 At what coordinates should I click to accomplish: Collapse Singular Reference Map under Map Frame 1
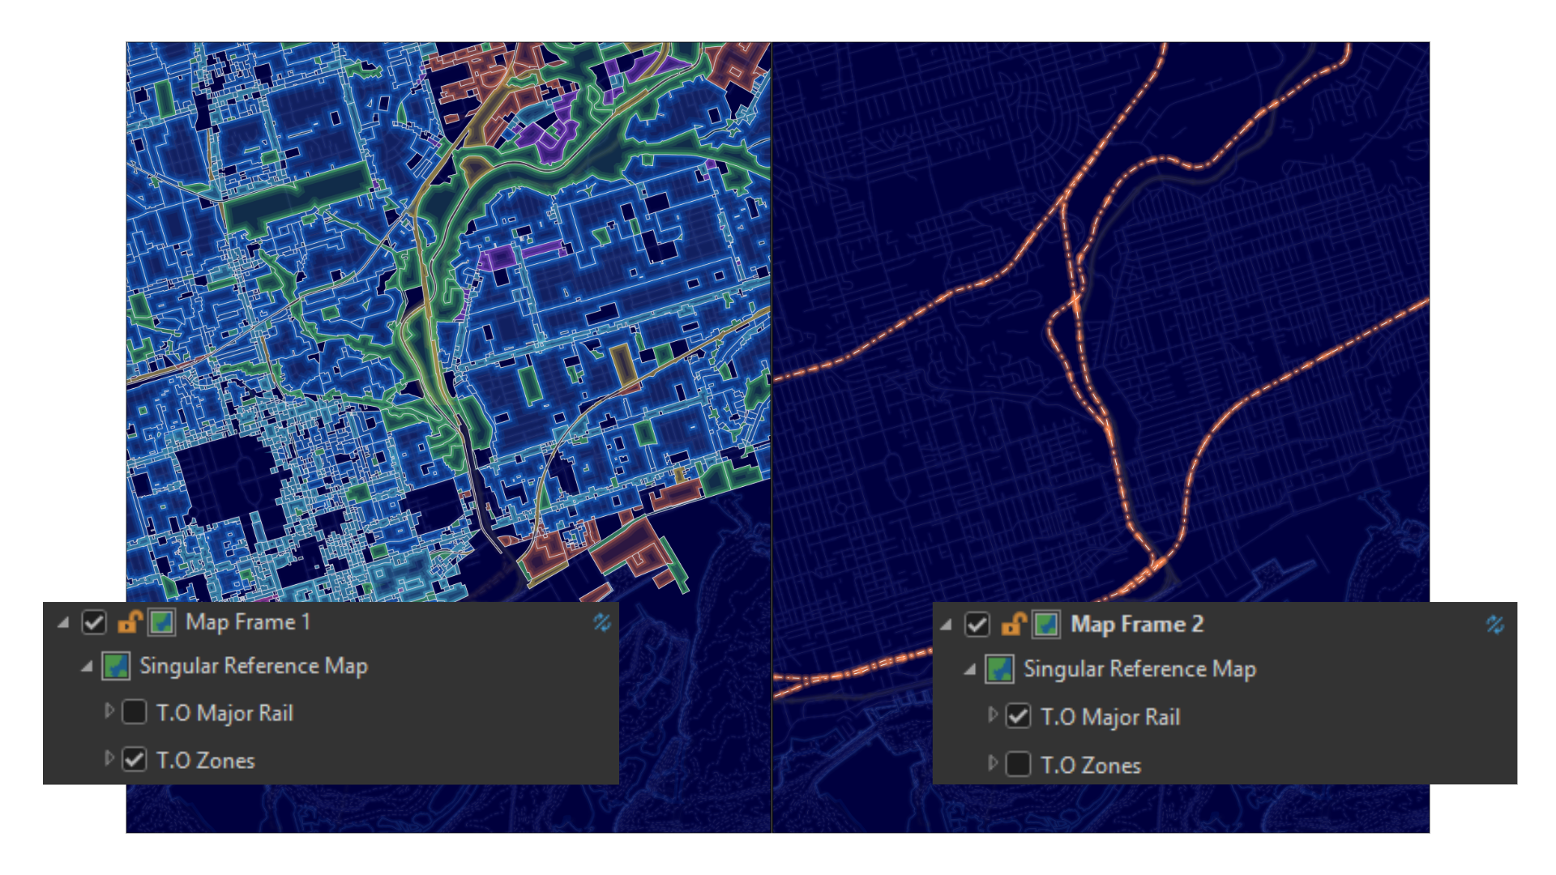pos(88,668)
